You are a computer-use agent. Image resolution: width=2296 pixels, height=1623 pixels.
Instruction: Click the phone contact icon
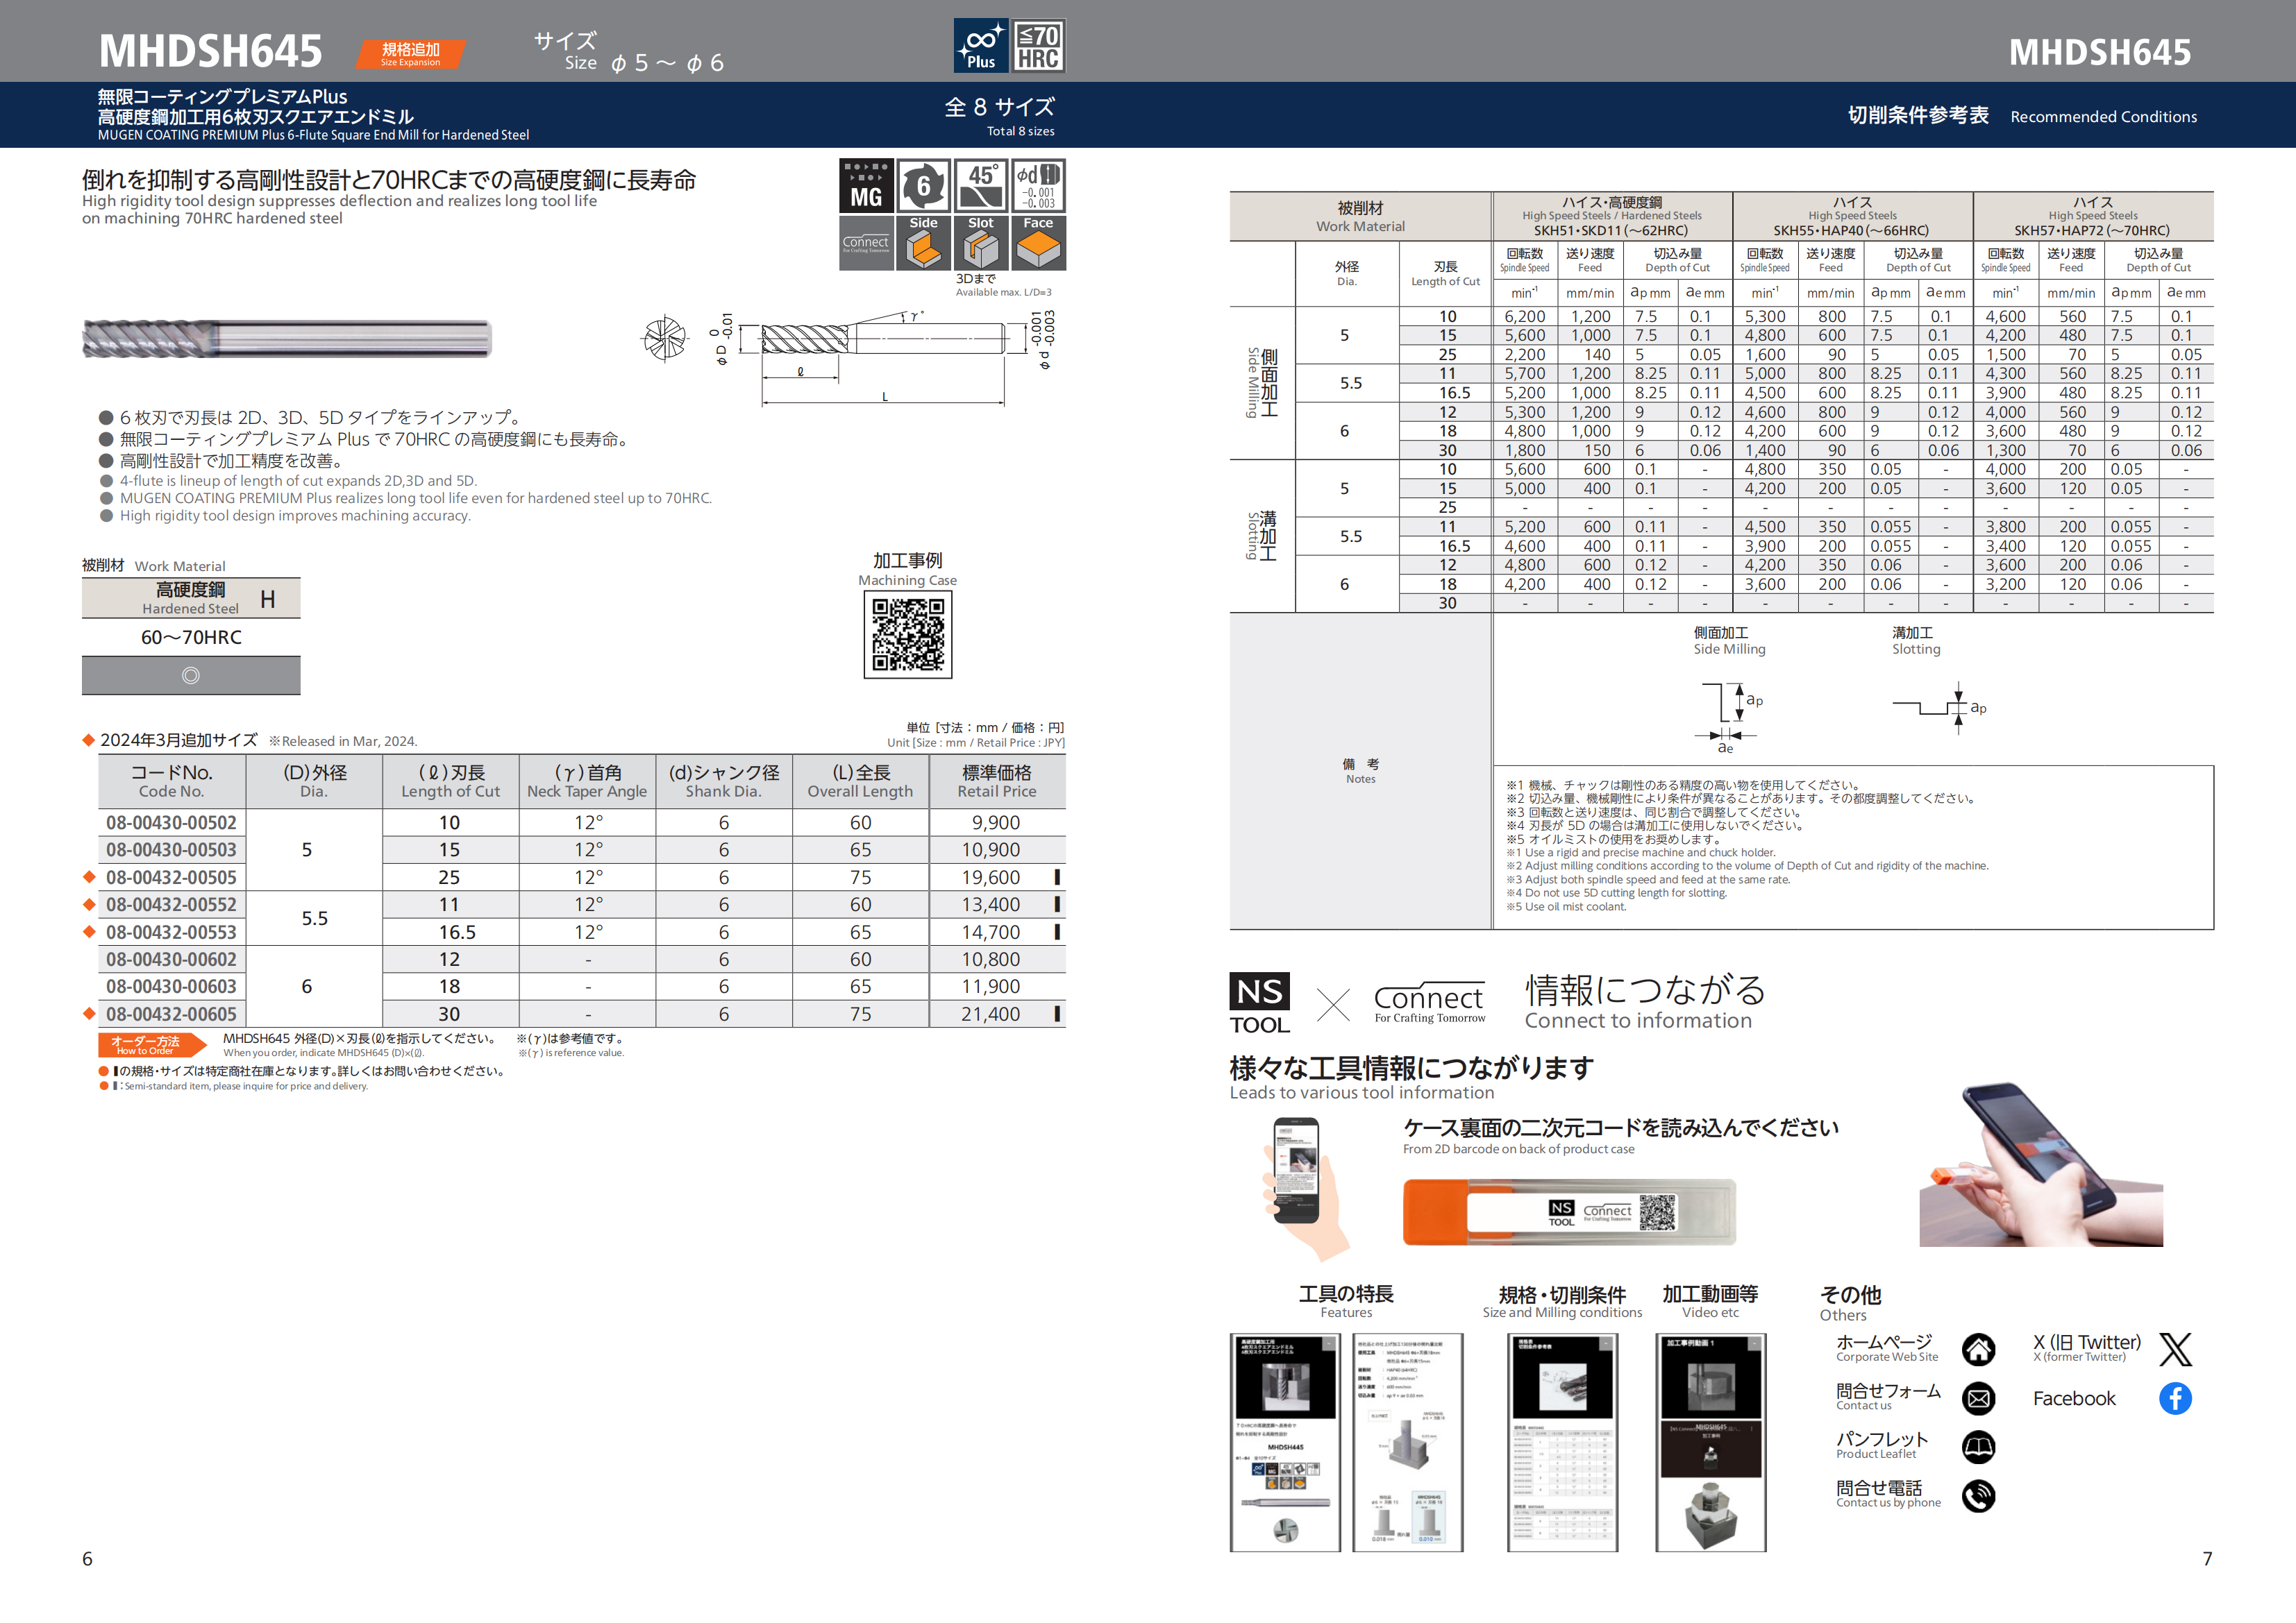pyautogui.click(x=1977, y=1496)
